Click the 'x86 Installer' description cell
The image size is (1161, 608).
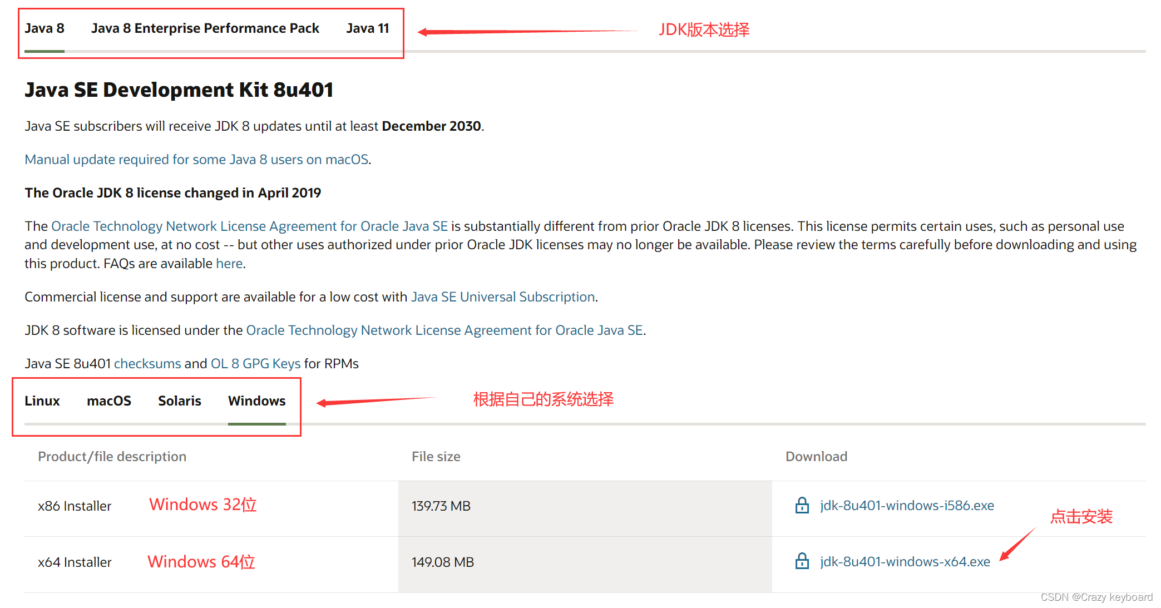211,508
